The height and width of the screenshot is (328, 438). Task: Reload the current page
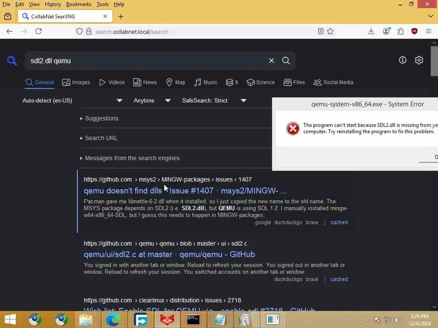pyautogui.click(x=38, y=32)
